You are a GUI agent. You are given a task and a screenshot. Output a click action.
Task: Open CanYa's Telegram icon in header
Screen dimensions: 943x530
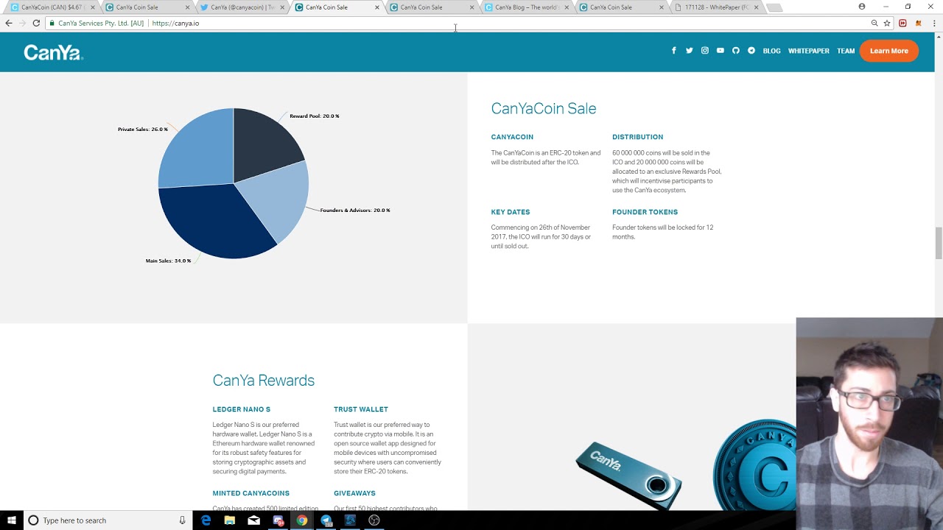click(x=751, y=51)
